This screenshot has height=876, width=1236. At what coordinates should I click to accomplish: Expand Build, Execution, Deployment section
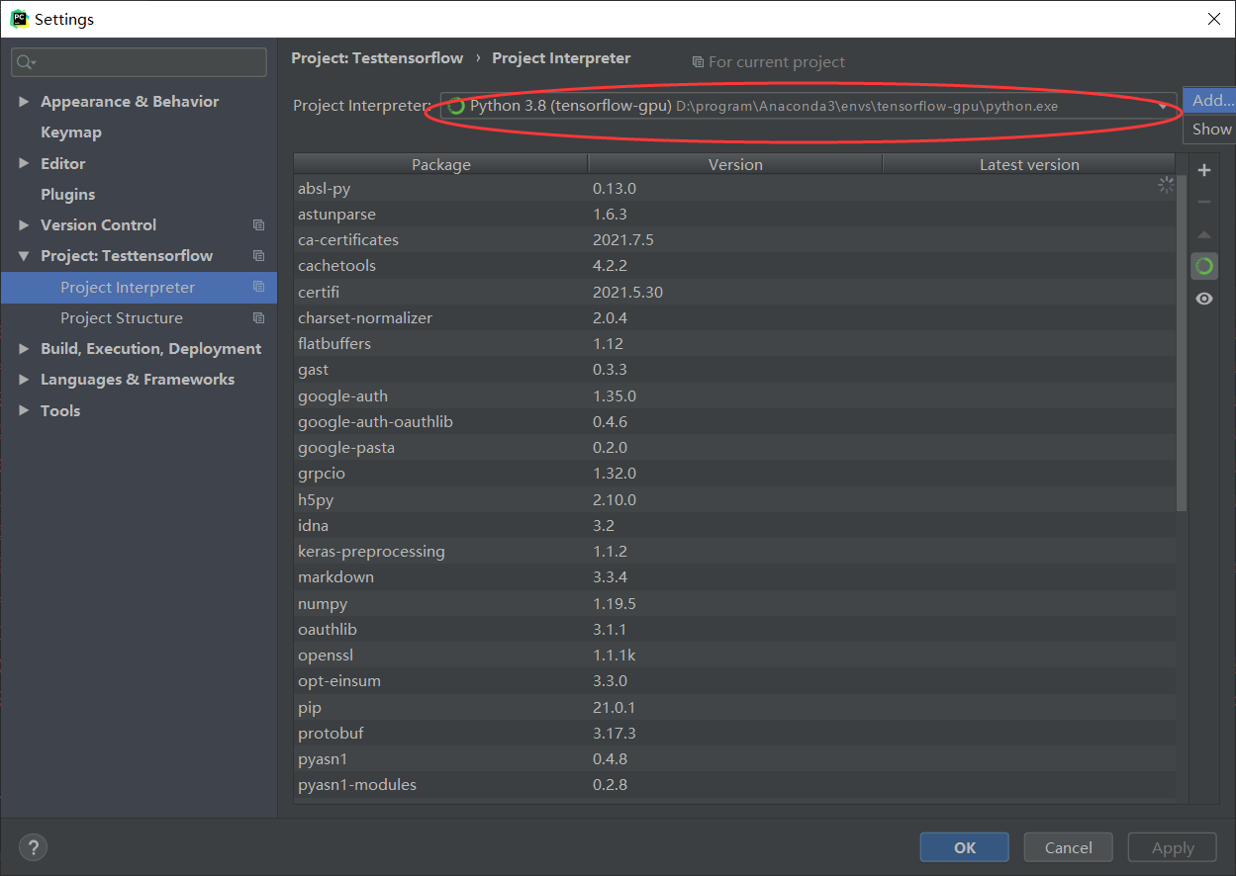point(24,349)
